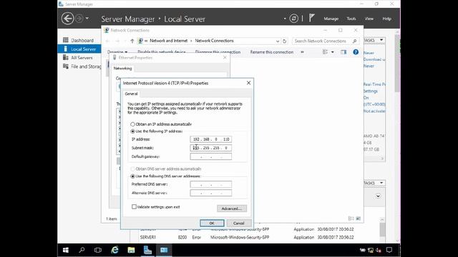
Task: Open Task View on the taskbar
Action: pyautogui.click(x=98, y=250)
